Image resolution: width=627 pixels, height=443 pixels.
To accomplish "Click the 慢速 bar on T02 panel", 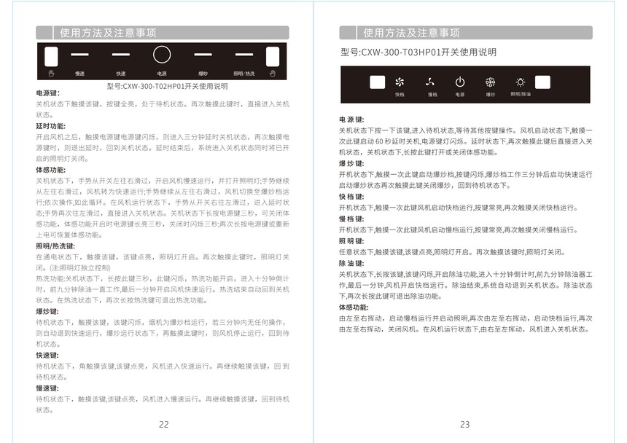I will (79, 55).
